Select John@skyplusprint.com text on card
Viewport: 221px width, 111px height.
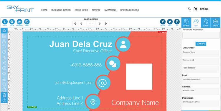pyautogui.click(x=74, y=83)
